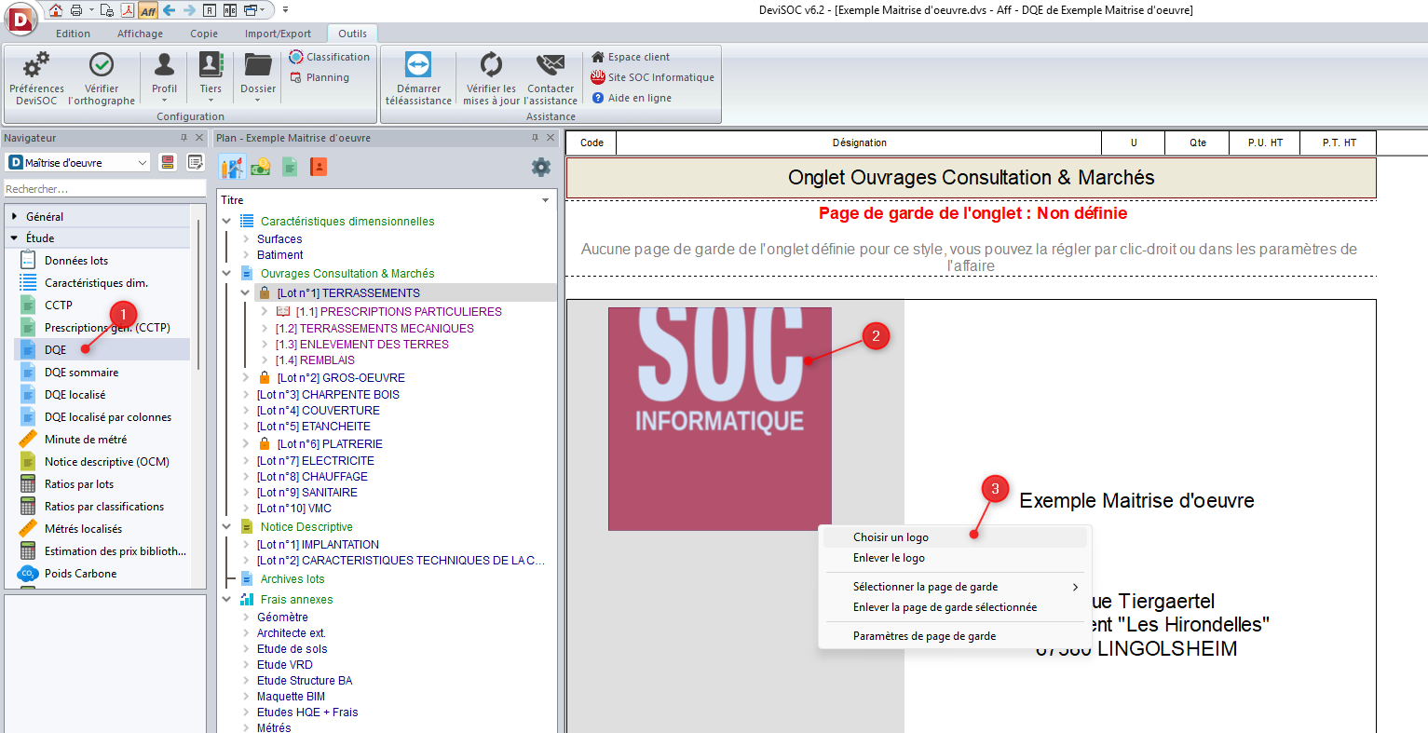1428x733 pixels.
Task: Start téléassistance with the TeamViewer icon
Action: point(417,65)
